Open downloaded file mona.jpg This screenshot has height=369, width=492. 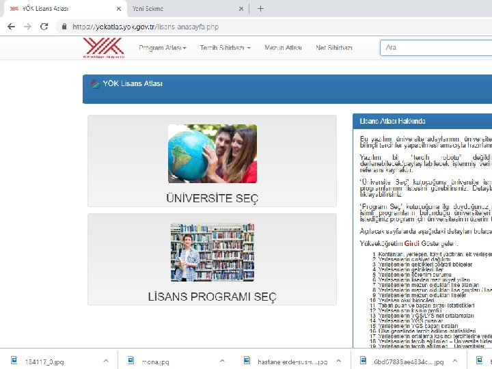click(x=155, y=361)
